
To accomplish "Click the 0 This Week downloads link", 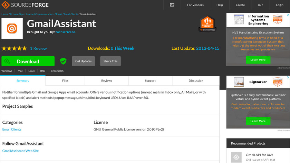I will tap(123, 48).
